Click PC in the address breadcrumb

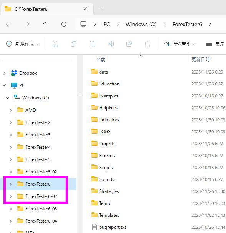[106, 24]
